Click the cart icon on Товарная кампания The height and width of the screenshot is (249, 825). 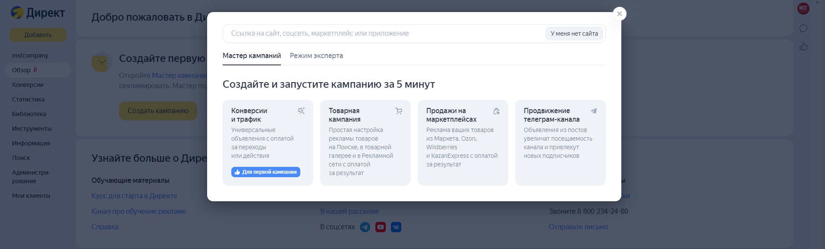tap(399, 111)
